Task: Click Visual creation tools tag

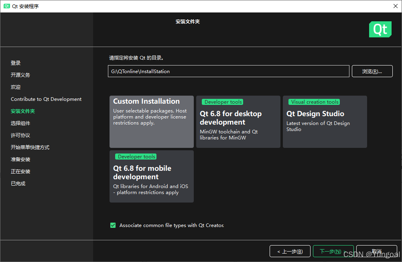Action: 314,102
